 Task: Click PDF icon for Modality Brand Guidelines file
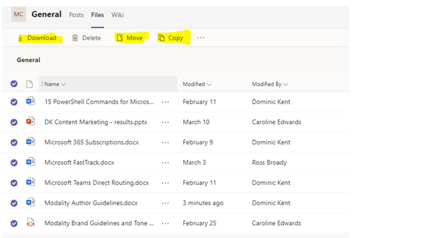point(31,222)
